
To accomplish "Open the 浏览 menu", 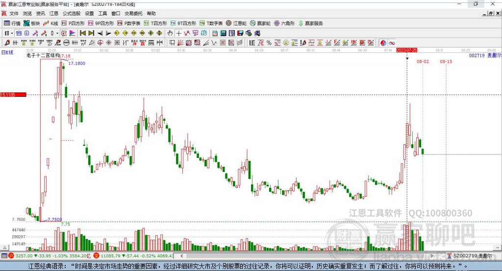I will (27, 13).
